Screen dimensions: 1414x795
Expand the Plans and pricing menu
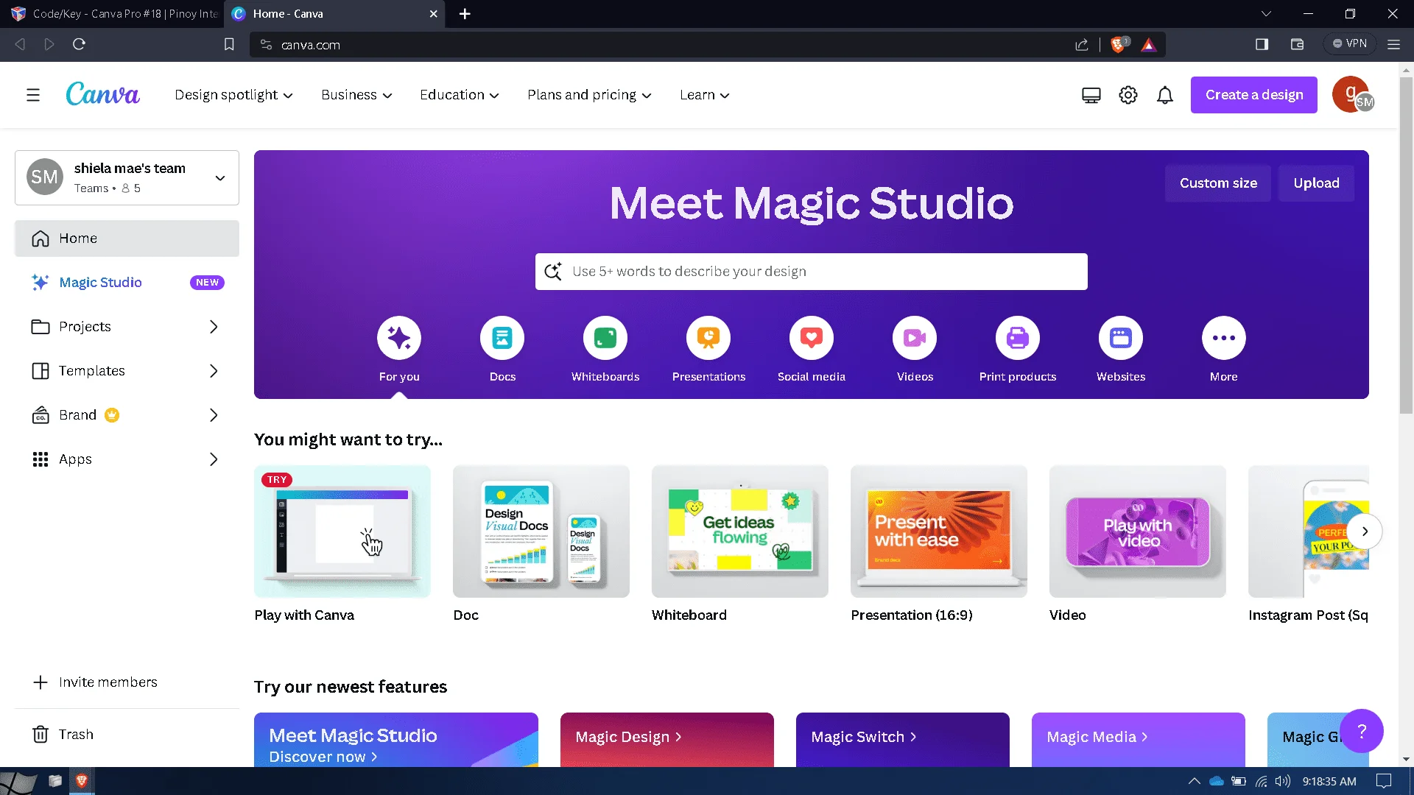(x=589, y=95)
